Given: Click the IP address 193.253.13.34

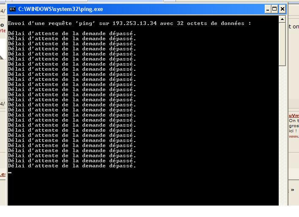Looking at the screenshot, I should (x=134, y=23).
